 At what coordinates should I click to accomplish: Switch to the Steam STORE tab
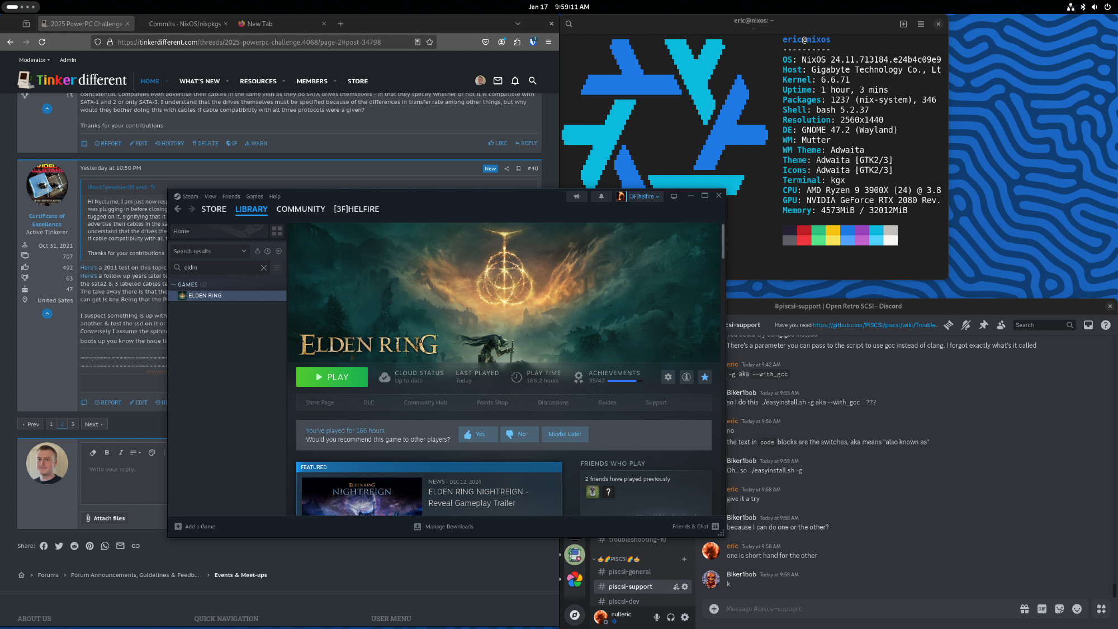click(214, 209)
